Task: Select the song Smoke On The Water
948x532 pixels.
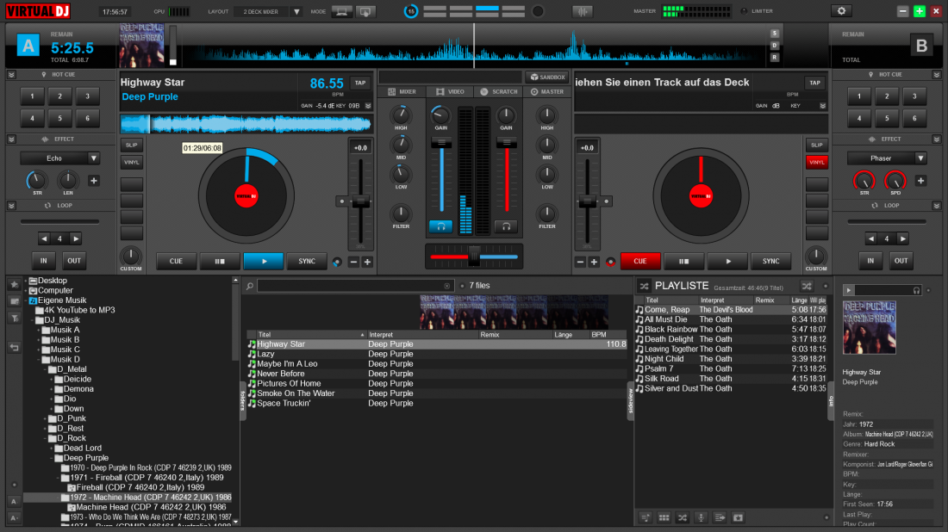Action: [x=296, y=393]
